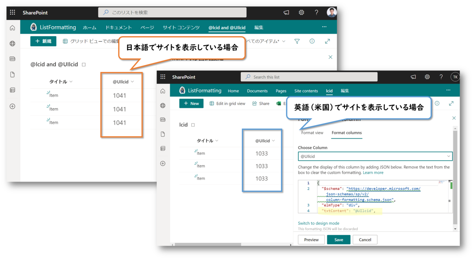Click Edit in grid view
473x259 pixels.
coord(227,103)
